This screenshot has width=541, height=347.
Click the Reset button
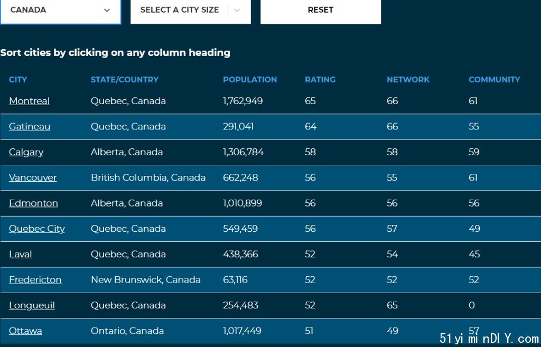321,11
